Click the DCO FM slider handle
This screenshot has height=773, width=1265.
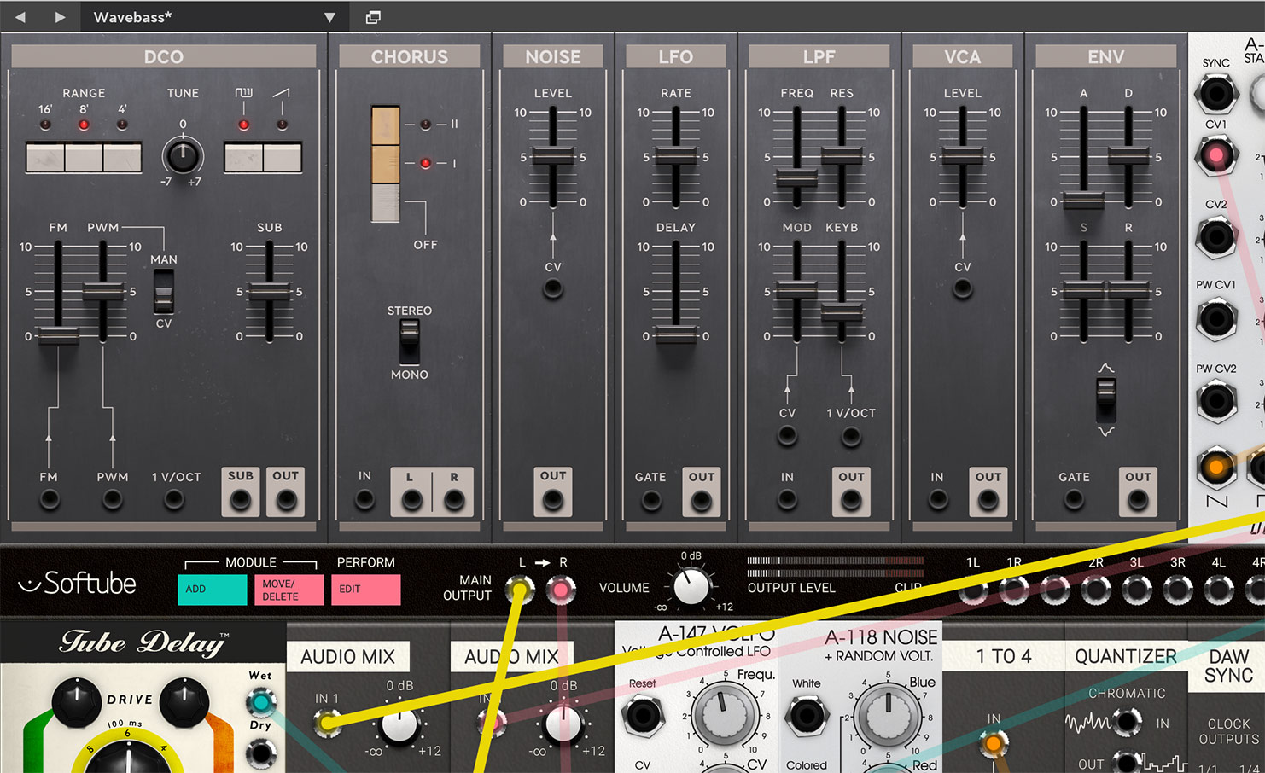tap(58, 336)
